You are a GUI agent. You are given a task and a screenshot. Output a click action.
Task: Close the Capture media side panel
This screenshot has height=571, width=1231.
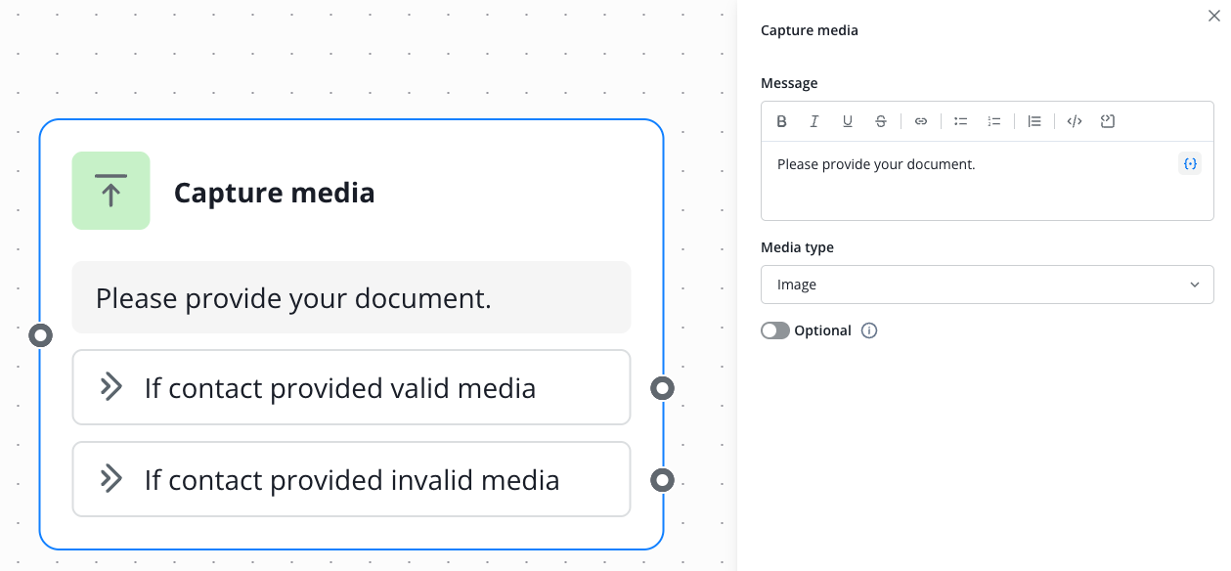(1214, 16)
